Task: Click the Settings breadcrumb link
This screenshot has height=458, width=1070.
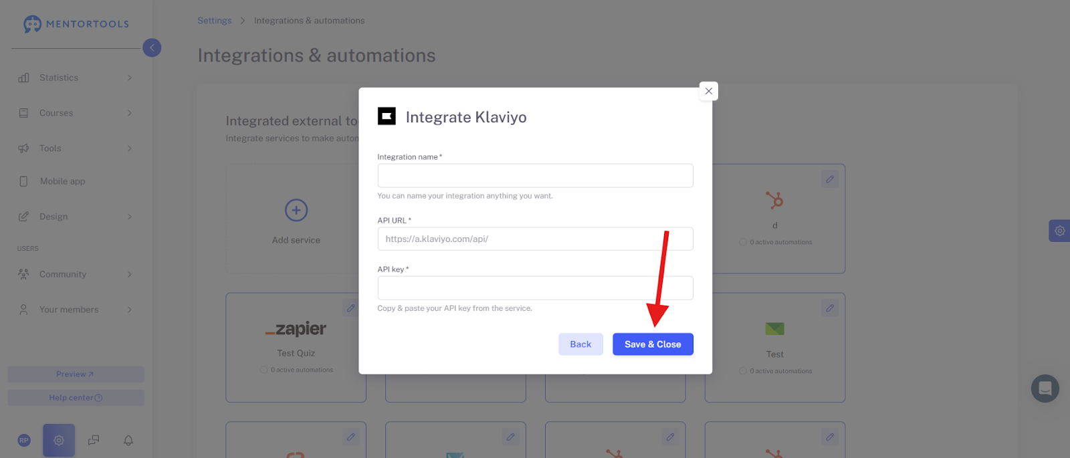Action: (x=215, y=21)
